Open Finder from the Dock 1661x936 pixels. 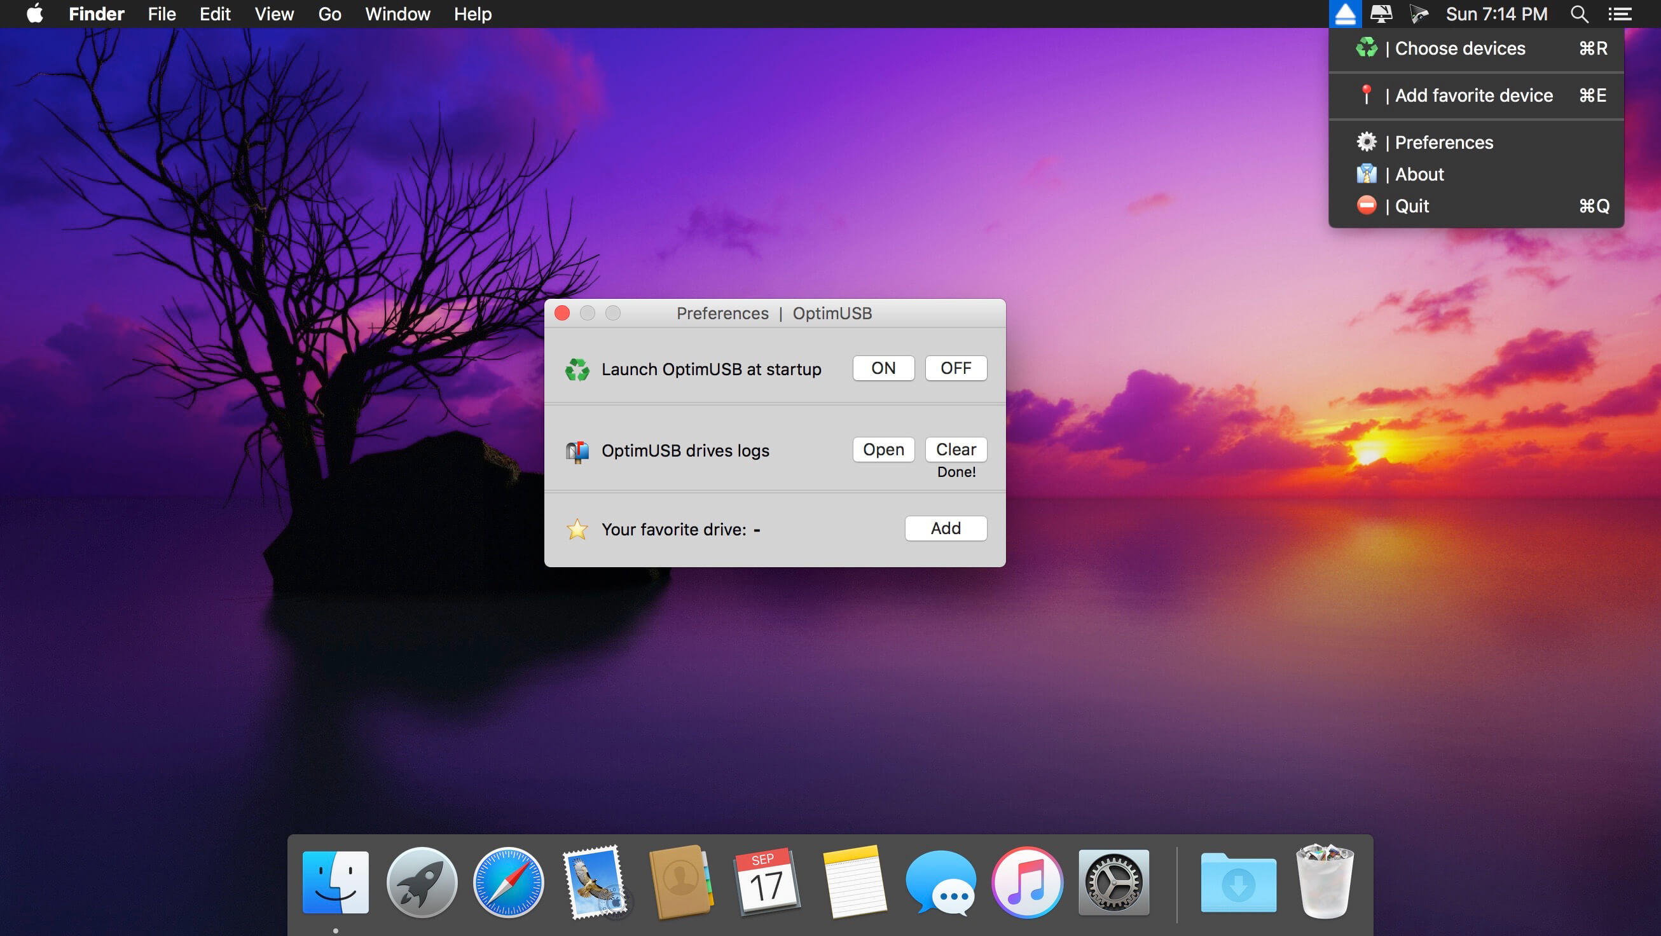pyautogui.click(x=335, y=882)
